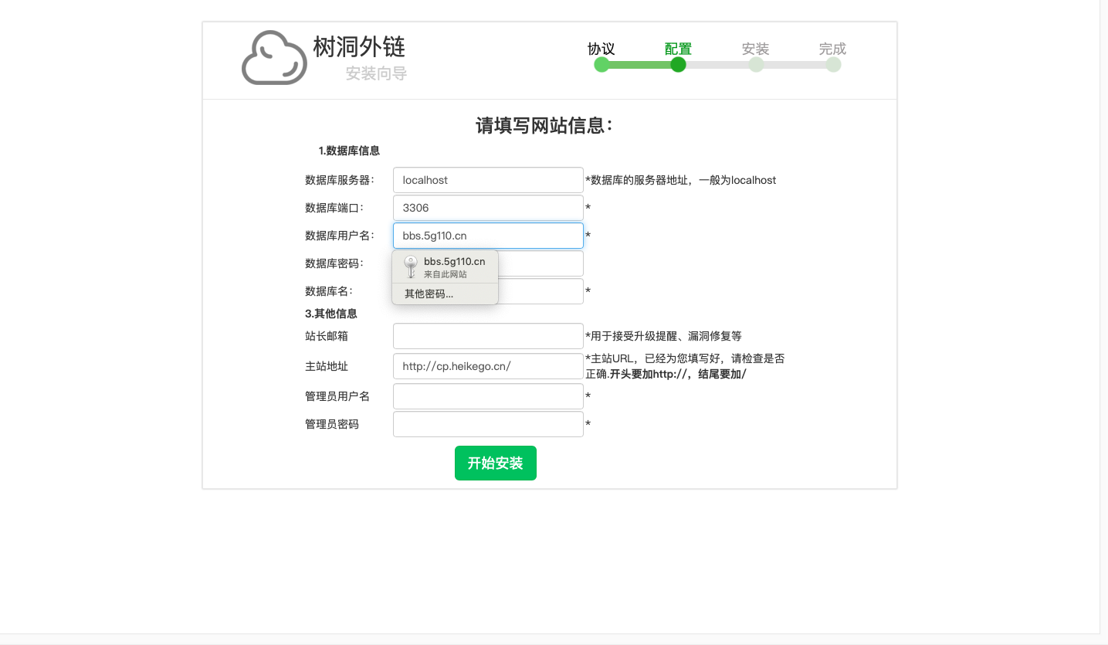Image resolution: width=1108 pixels, height=645 pixels.
Task: Click the cloud logo icon
Action: [x=274, y=58]
